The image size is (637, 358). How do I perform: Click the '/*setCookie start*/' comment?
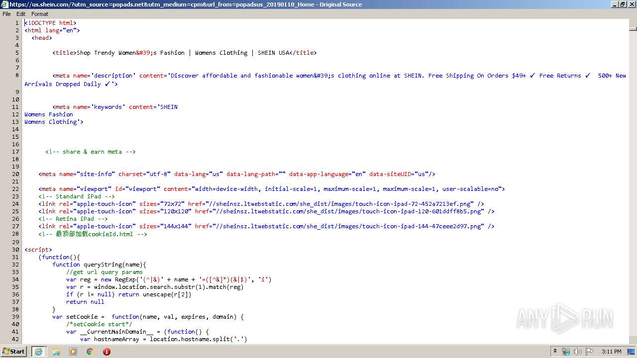(x=99, y=324)
